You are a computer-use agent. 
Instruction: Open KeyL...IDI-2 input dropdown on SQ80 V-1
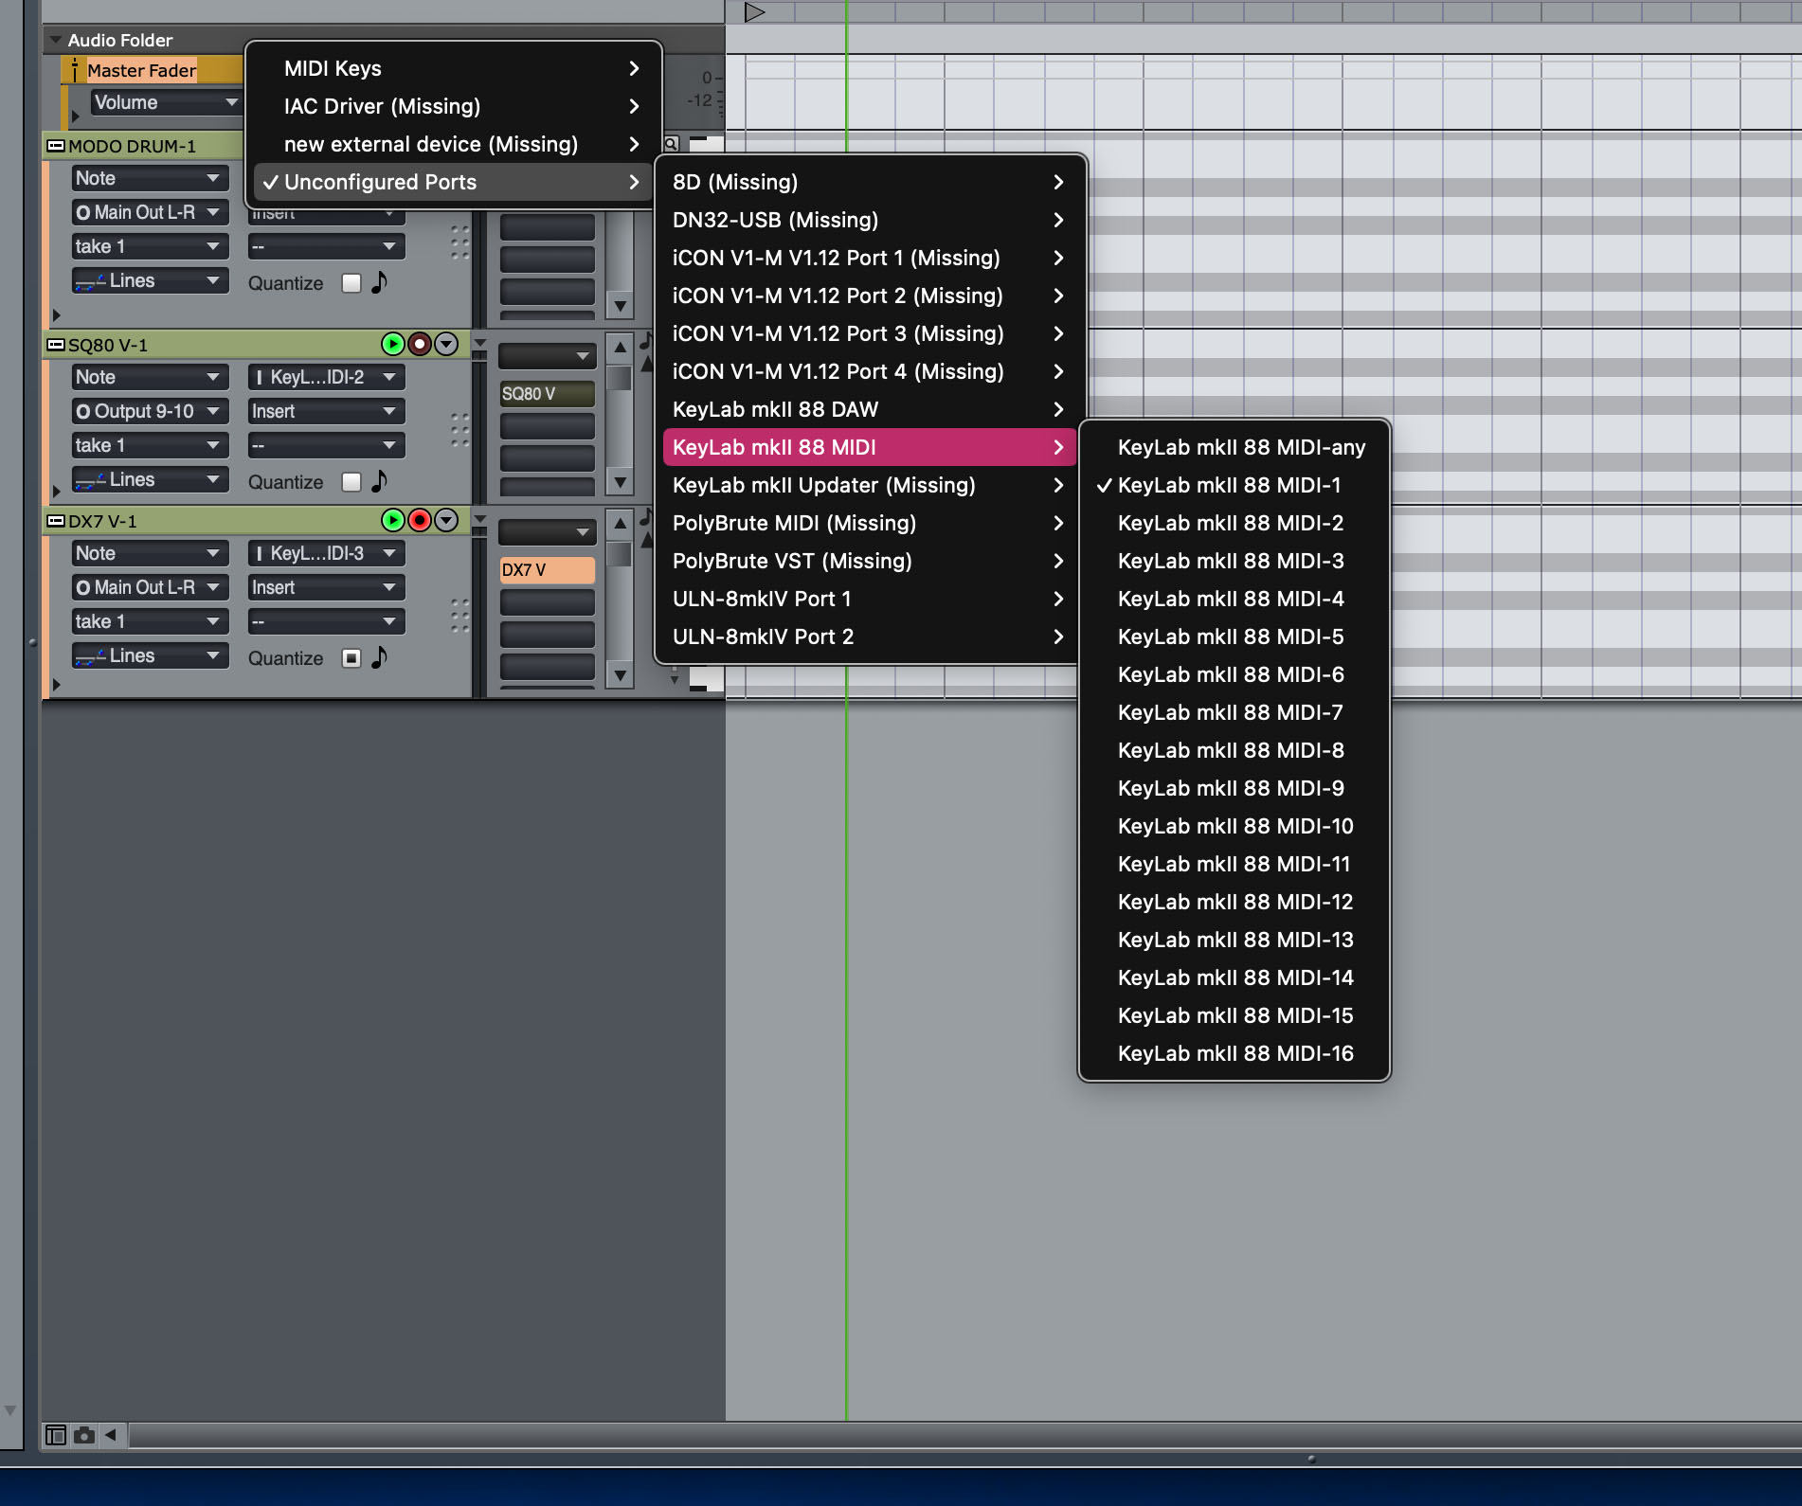326,377
